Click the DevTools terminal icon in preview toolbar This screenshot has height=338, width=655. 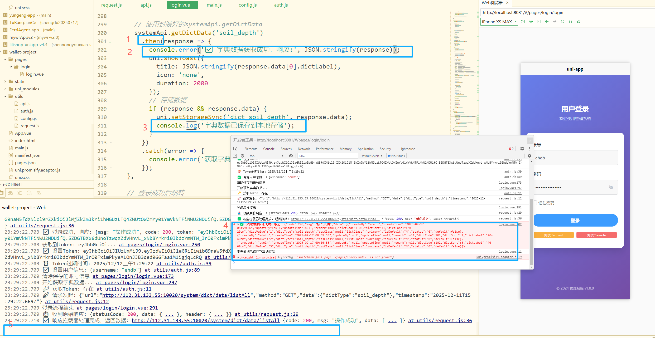point(539,22)
